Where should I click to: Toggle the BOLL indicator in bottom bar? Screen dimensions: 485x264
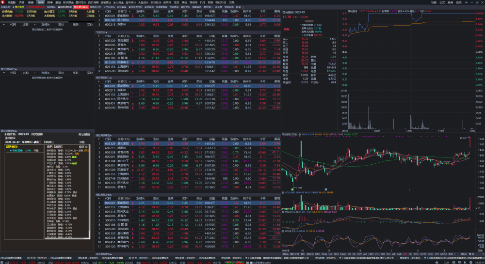(431, 254)
